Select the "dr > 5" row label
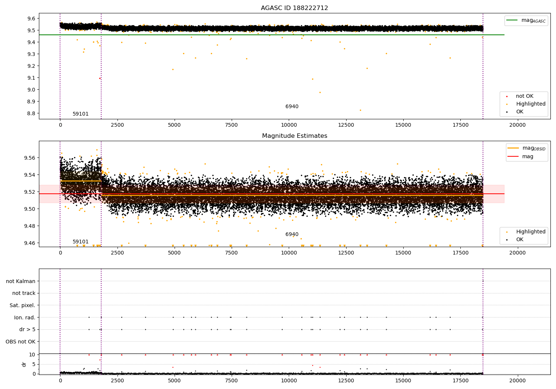 point(27,330)
